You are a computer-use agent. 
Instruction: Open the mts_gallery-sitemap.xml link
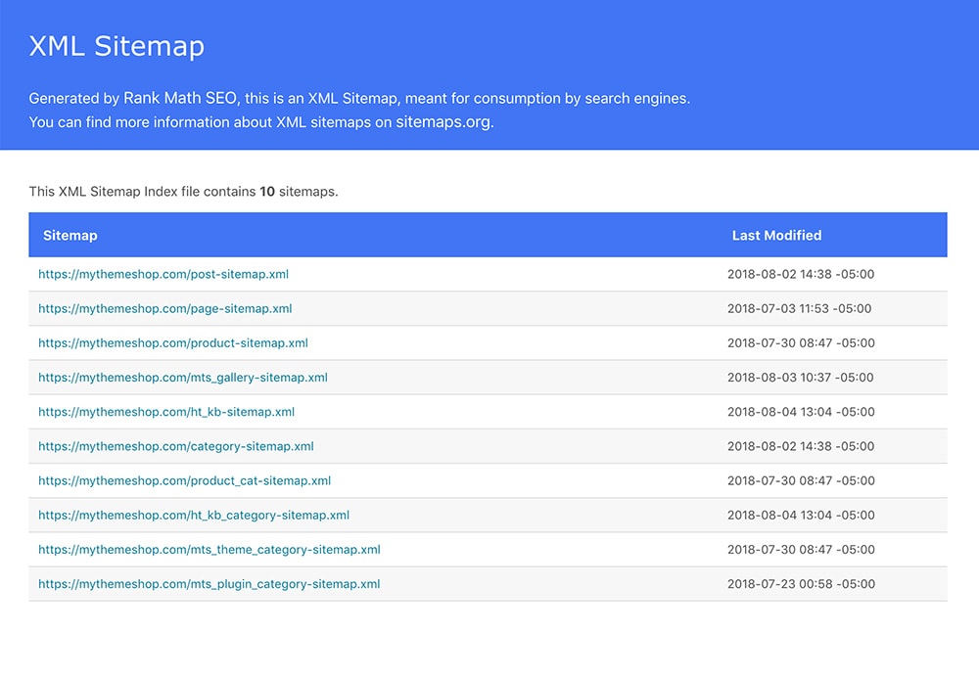[x=182, y=377]
